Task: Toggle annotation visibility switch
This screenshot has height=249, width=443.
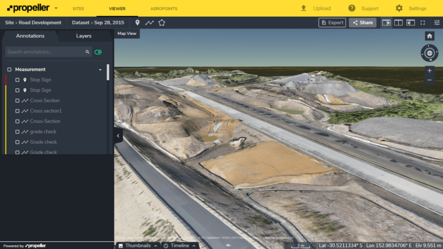Action: [98, 52]
